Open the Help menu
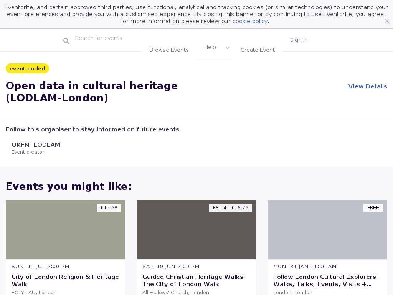The image size is (393, 295). (x=210, y=47)
